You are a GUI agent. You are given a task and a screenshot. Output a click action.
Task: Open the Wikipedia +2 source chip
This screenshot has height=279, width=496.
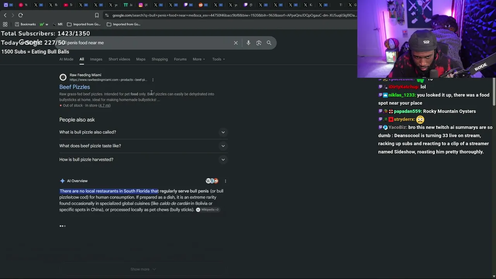pyautogui.click(x=208, y=210)
